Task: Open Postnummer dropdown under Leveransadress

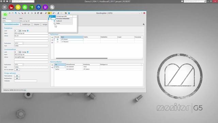Action: coord(23,65)
